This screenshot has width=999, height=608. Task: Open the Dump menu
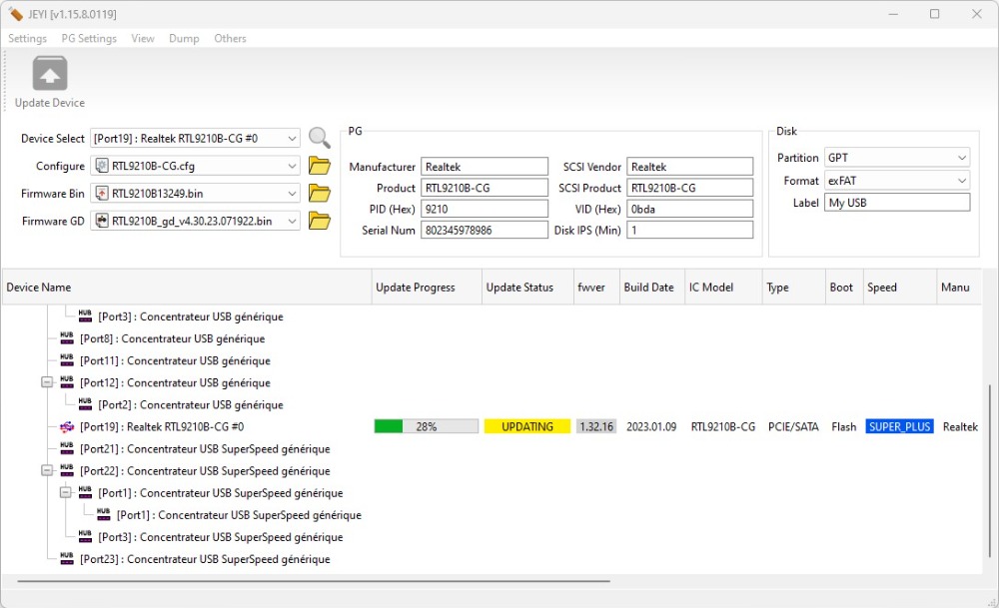click(x=184, y=38)
